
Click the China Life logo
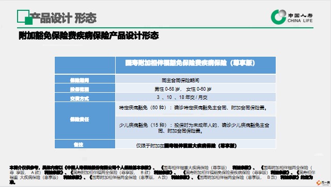point(292,17)
